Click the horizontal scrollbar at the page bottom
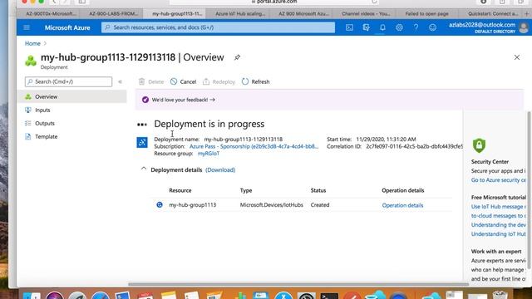The width and height of the screenshot is (532, 299). pos(298,284)
